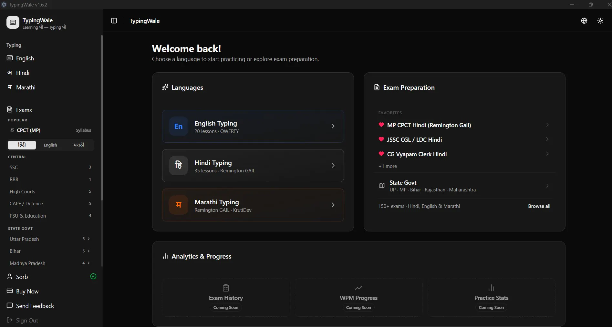Image resolution: width=612 pixels, height=327 pixels.
Task: Expand the Uttar Pradesh chevron
Action: point(88,239)
